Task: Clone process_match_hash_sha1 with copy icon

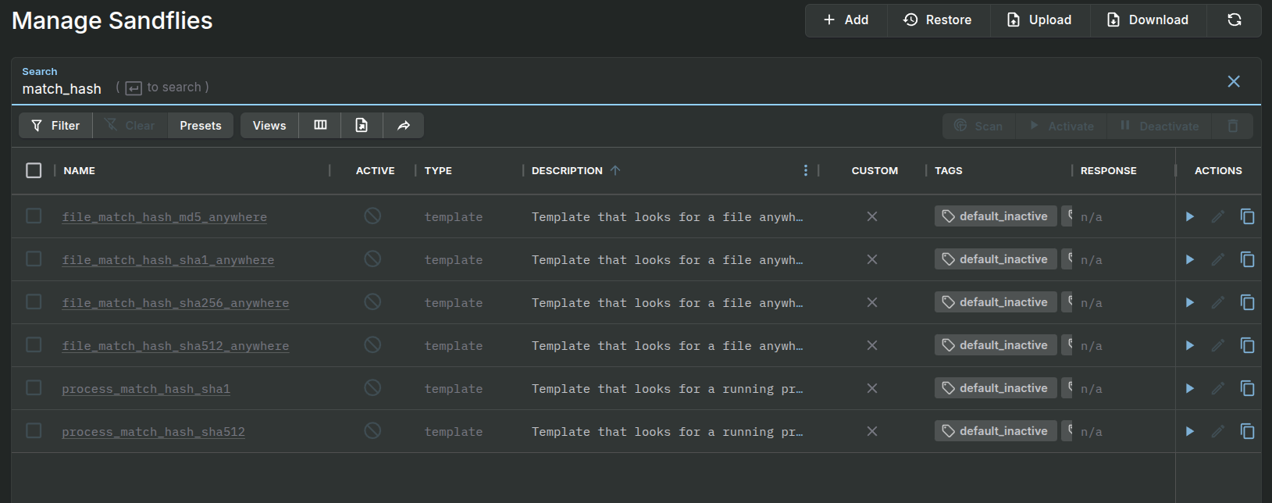Action: tap(1248, 388)
